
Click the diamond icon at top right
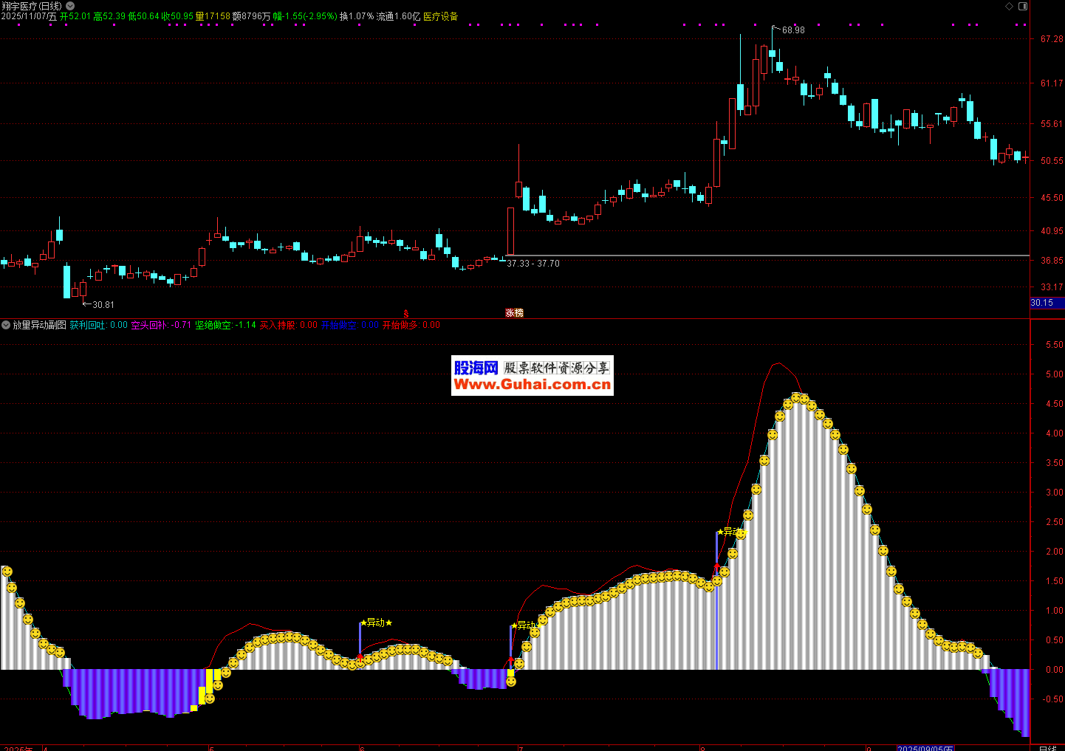pos(1009,7)
